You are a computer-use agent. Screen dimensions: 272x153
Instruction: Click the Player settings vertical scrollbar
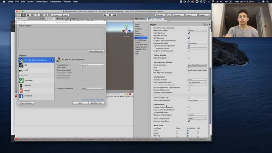pos(210,95)
